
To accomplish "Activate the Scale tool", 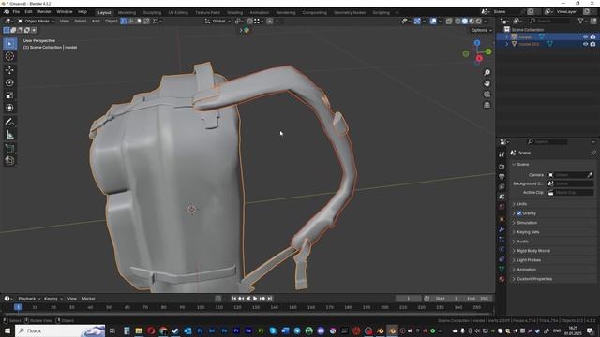I will pyautogui.click(x=9, y=95).
